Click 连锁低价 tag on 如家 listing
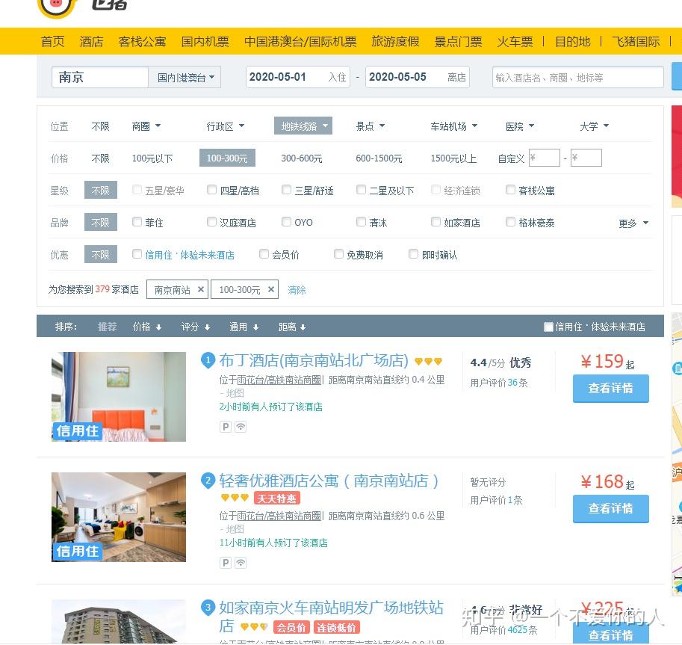The image size is (682, 645). (336, 628)
